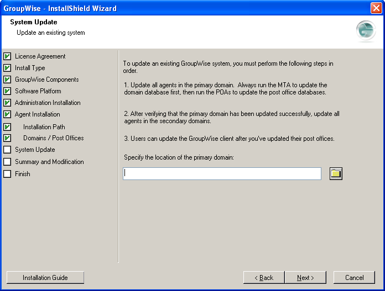385x291 pixels.
Task: Click the step 1 'Update all agents' paragraph
Action: pyautogui.click(x=225, y=88)
